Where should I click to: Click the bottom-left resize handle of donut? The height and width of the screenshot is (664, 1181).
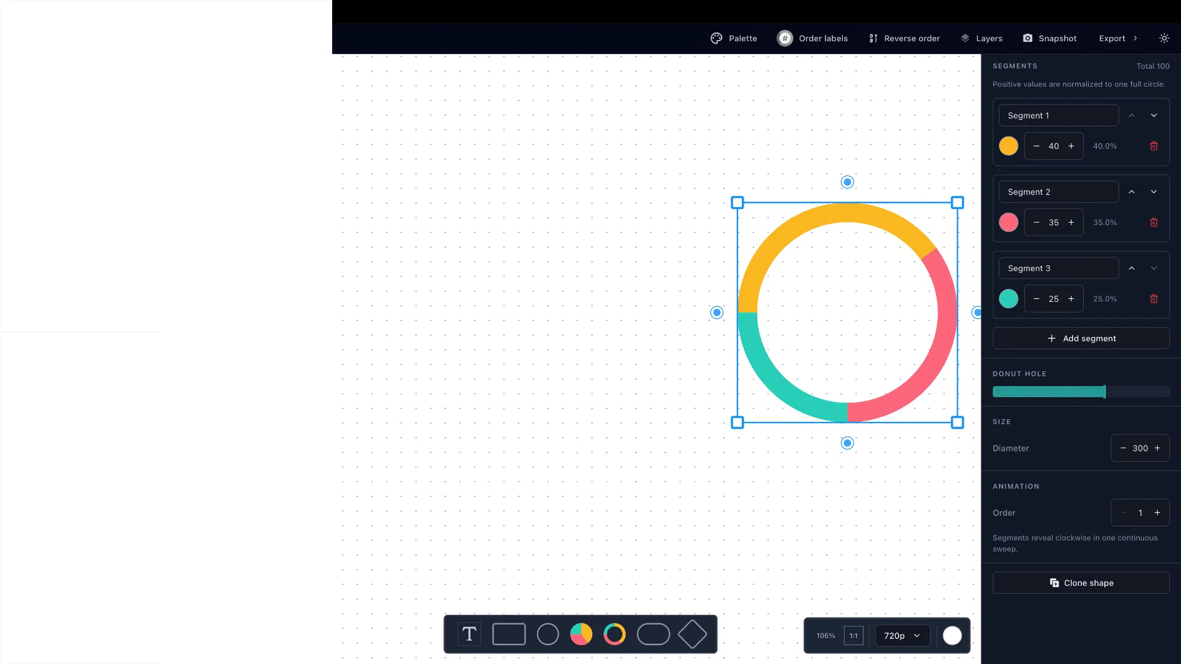737,422
